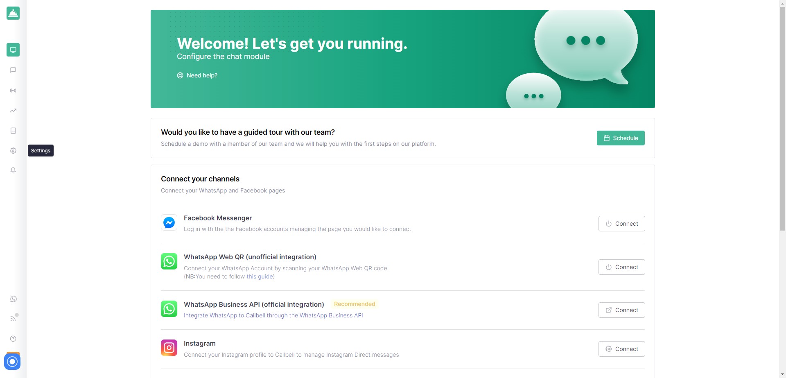Open the analytics trend icon in the sidebar
The image size is (786, 378).
coord(13,111)
